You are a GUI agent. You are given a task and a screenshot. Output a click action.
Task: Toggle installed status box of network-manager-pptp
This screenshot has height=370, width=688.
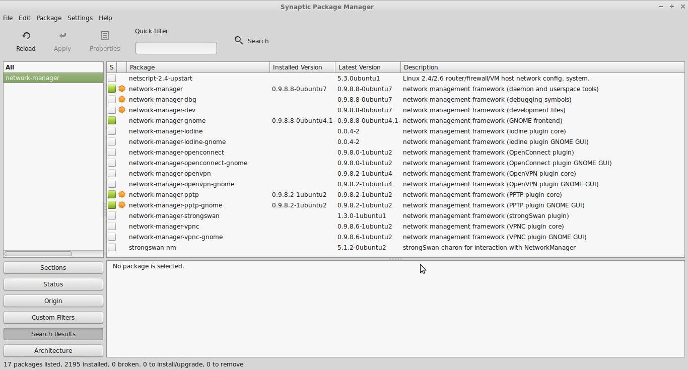pos(112,194)
